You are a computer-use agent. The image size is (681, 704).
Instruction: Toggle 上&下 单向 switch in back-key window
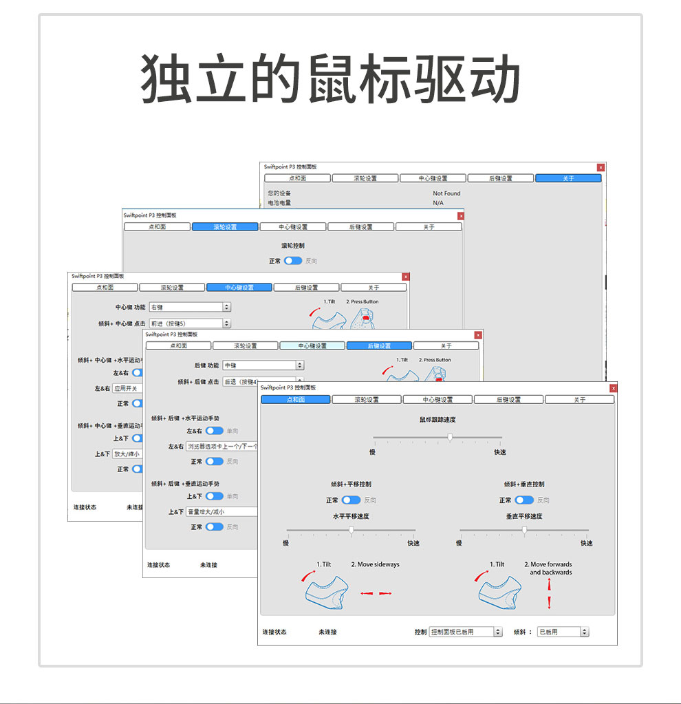tap(214, 496)
